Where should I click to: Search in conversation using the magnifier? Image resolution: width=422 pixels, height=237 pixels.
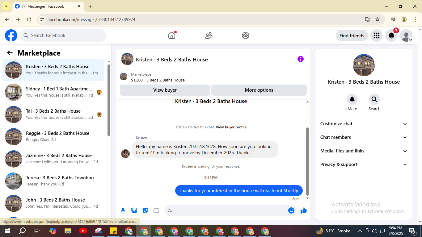pyautogui.click(x=374, y=99)
